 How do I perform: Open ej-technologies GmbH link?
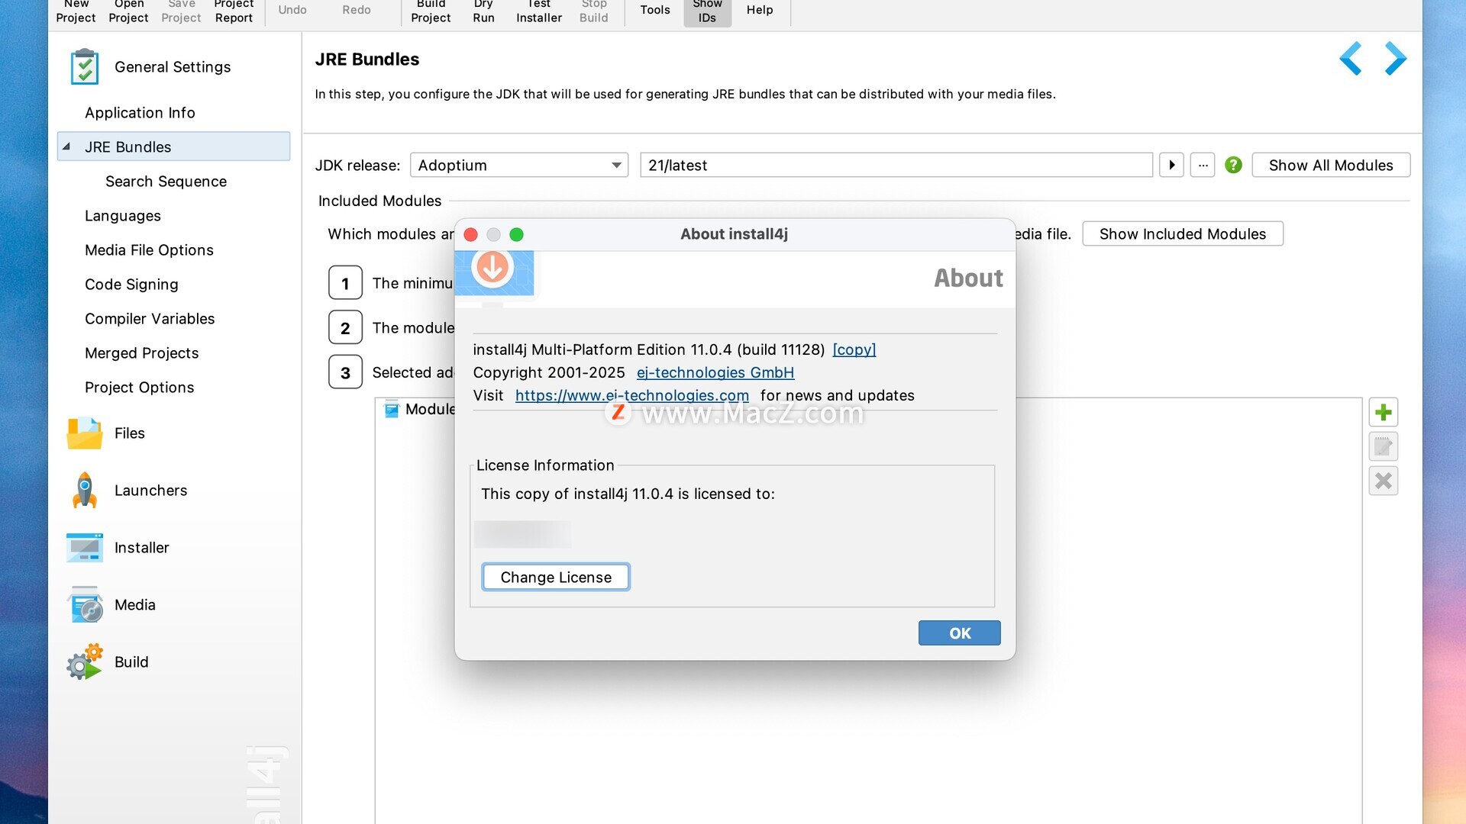tap(715, 372)
